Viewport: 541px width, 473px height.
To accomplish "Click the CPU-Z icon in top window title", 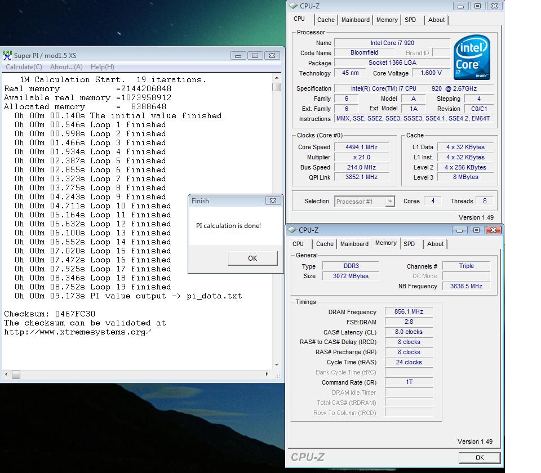I will (293, 6).
